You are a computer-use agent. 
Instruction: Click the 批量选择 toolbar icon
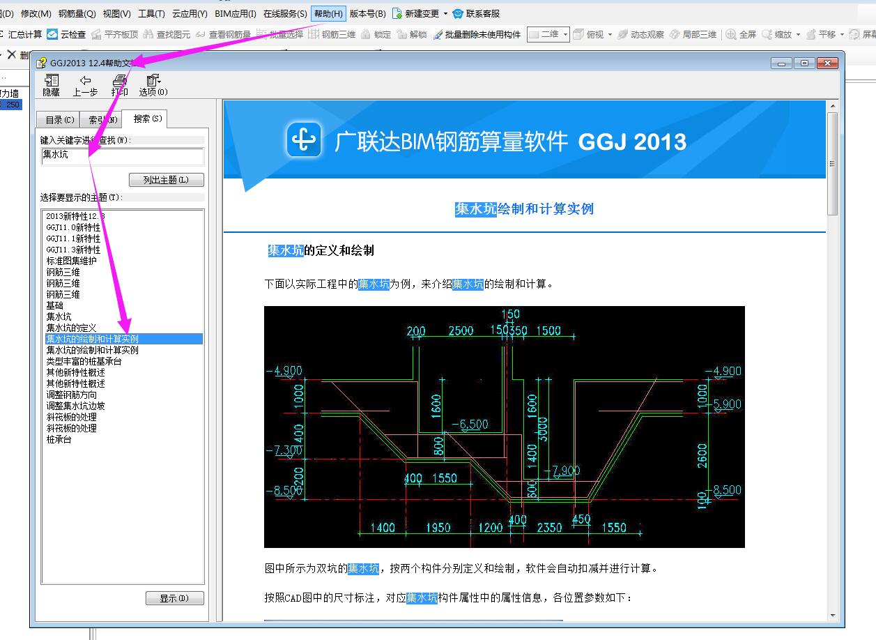(x=261, y=34)
